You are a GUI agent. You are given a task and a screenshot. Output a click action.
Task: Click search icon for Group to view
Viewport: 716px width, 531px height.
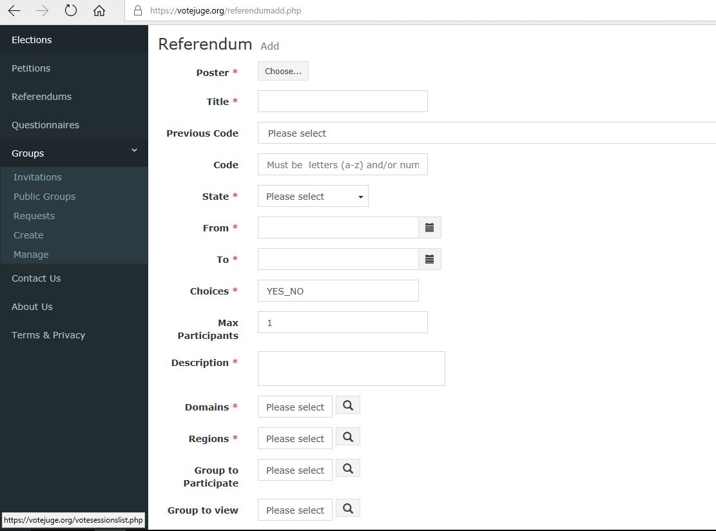[348, 508]
